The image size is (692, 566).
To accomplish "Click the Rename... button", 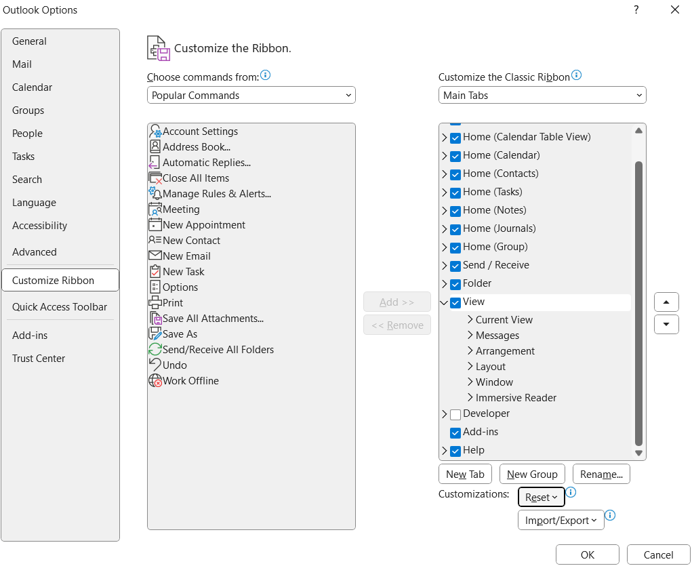I will [x=601, y=474].
